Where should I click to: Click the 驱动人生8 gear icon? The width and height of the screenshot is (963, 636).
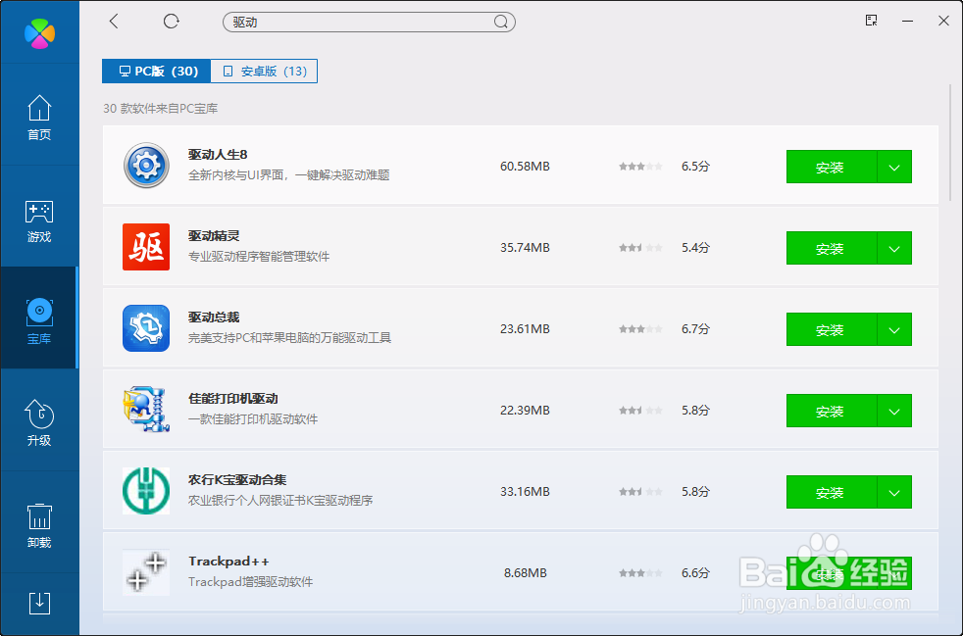pos(146,166)
